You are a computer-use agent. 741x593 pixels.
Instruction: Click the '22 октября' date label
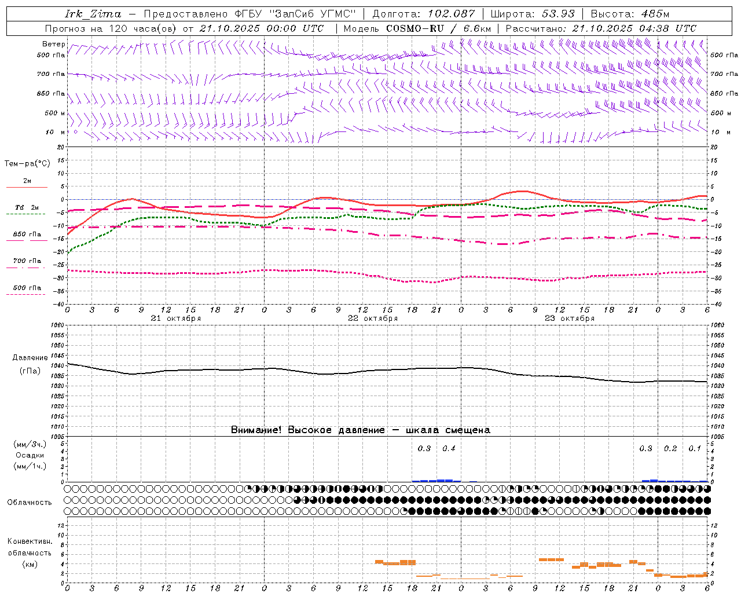point(373,319)
